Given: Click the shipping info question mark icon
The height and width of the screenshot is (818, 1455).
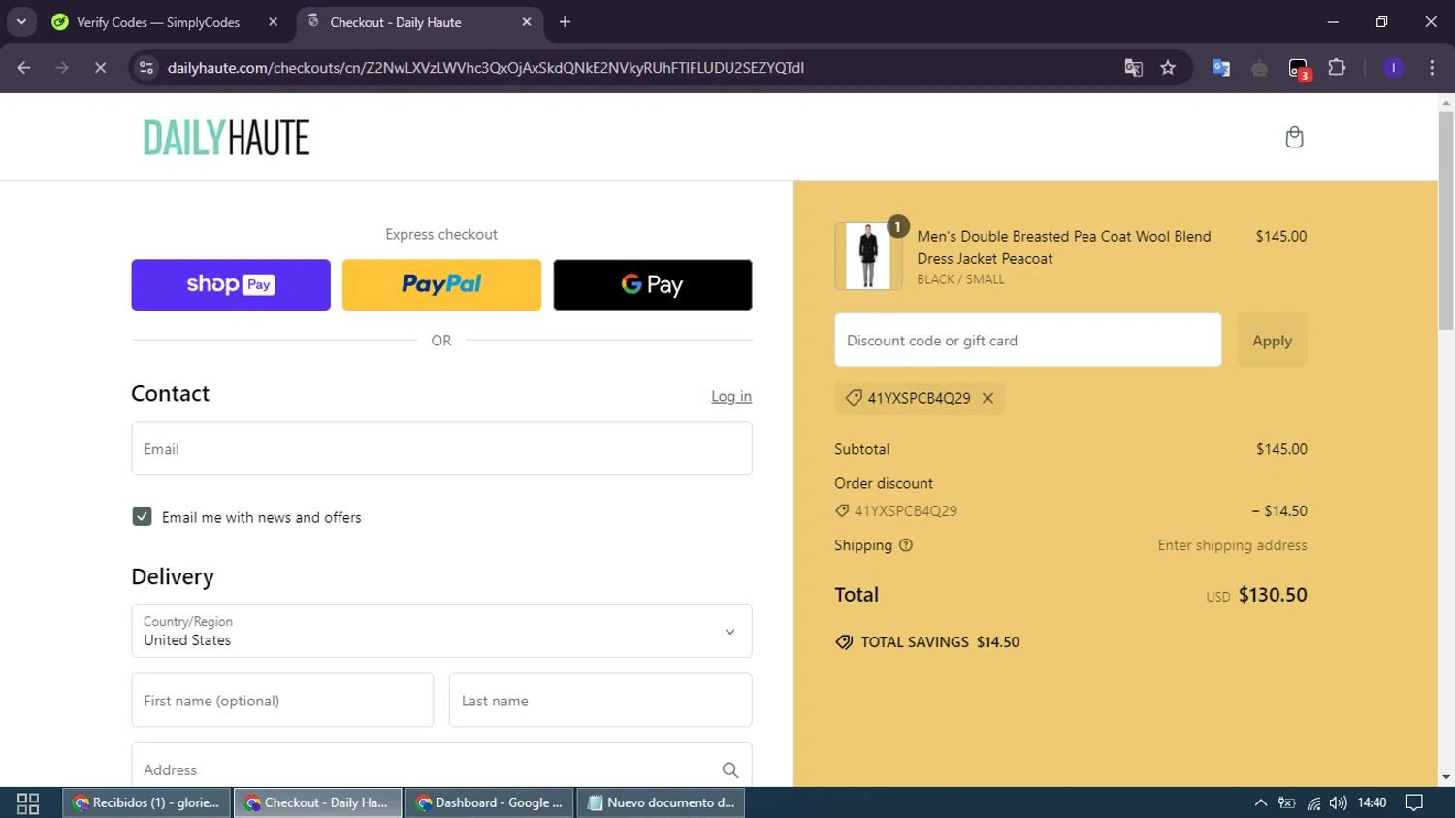Looking at the screenshot, I should click(x=906, y=545).
